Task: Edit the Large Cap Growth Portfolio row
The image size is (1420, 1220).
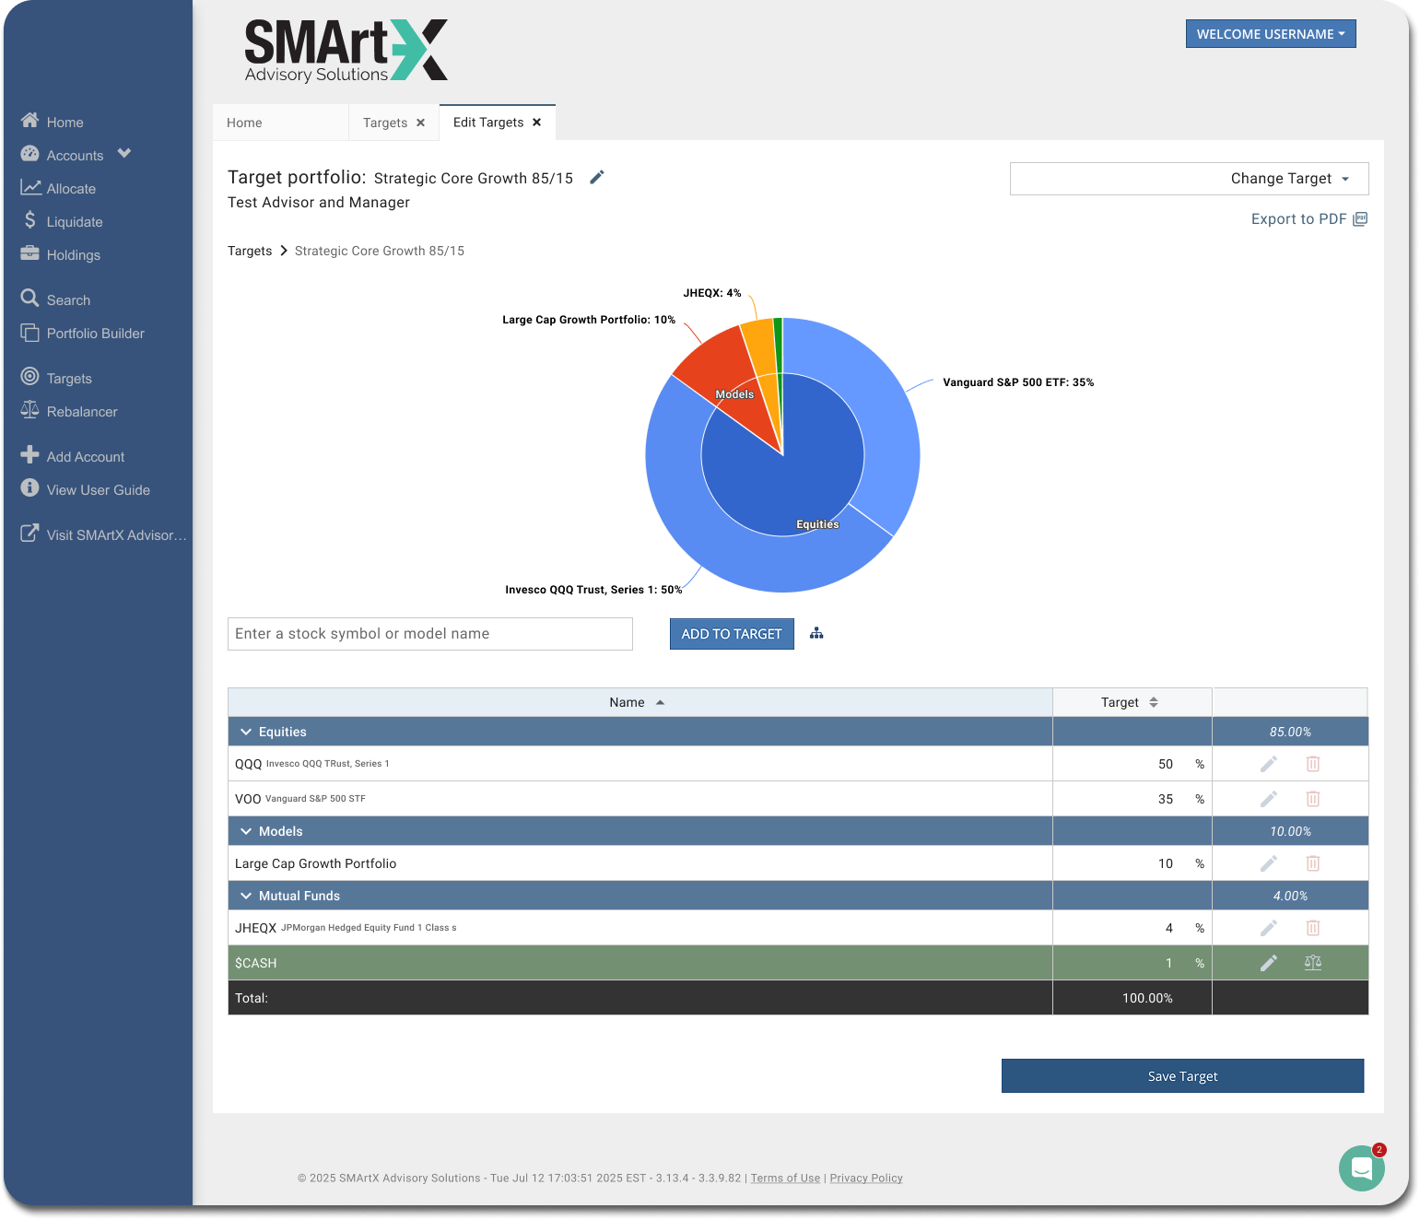Action: tap(1269, 863)
